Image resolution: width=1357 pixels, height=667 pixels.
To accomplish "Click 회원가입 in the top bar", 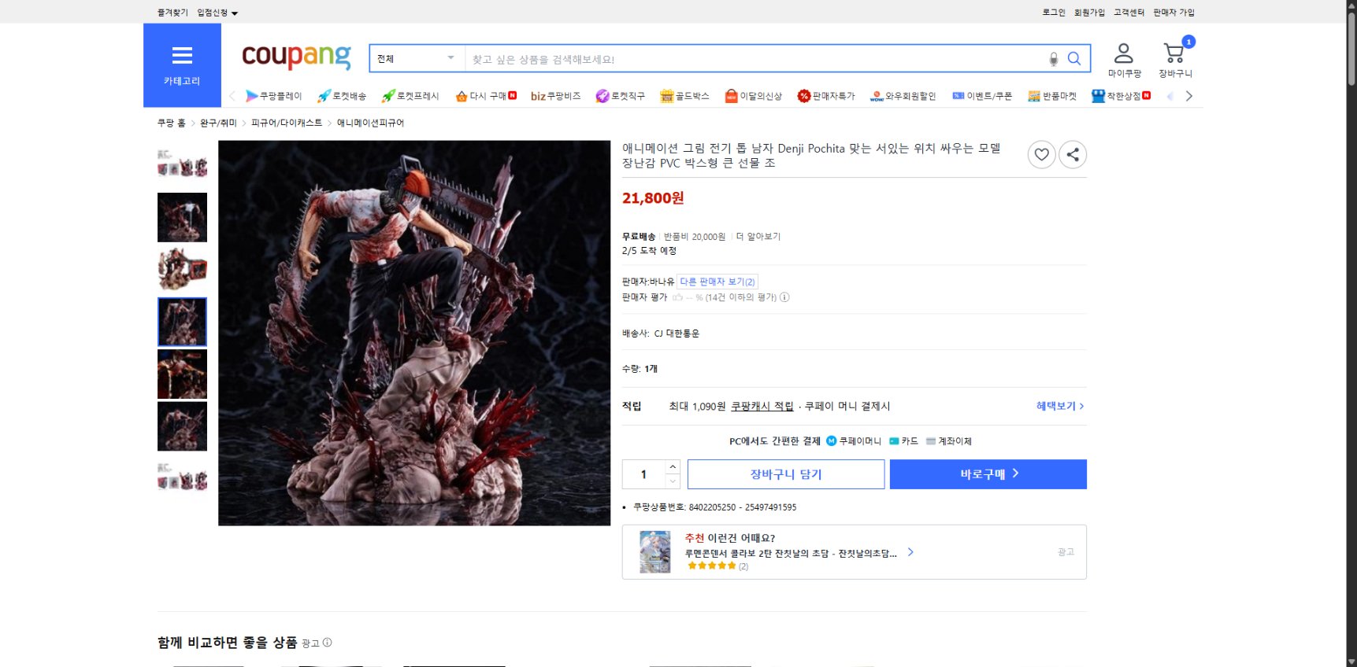I will [x=1089, y=13].
